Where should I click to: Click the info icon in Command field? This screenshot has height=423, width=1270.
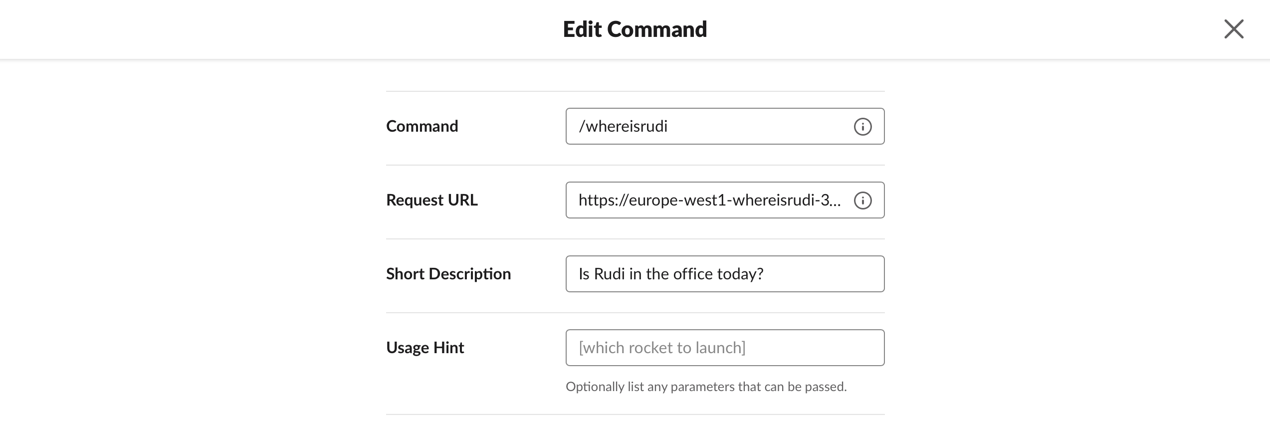pos(862,127)
